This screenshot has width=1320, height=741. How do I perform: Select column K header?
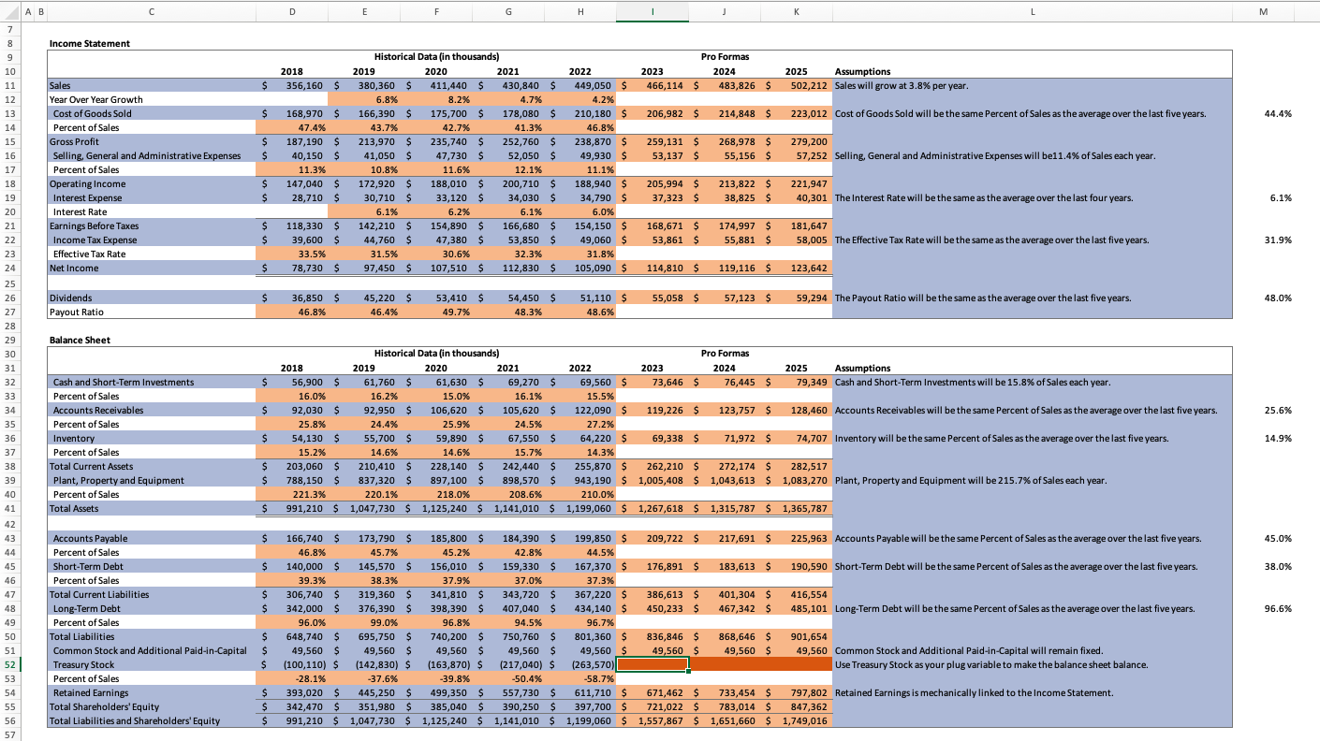797,14
